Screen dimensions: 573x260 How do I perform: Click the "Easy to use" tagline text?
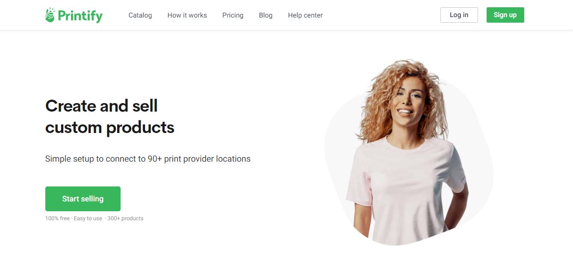click(x=88, y=219)
